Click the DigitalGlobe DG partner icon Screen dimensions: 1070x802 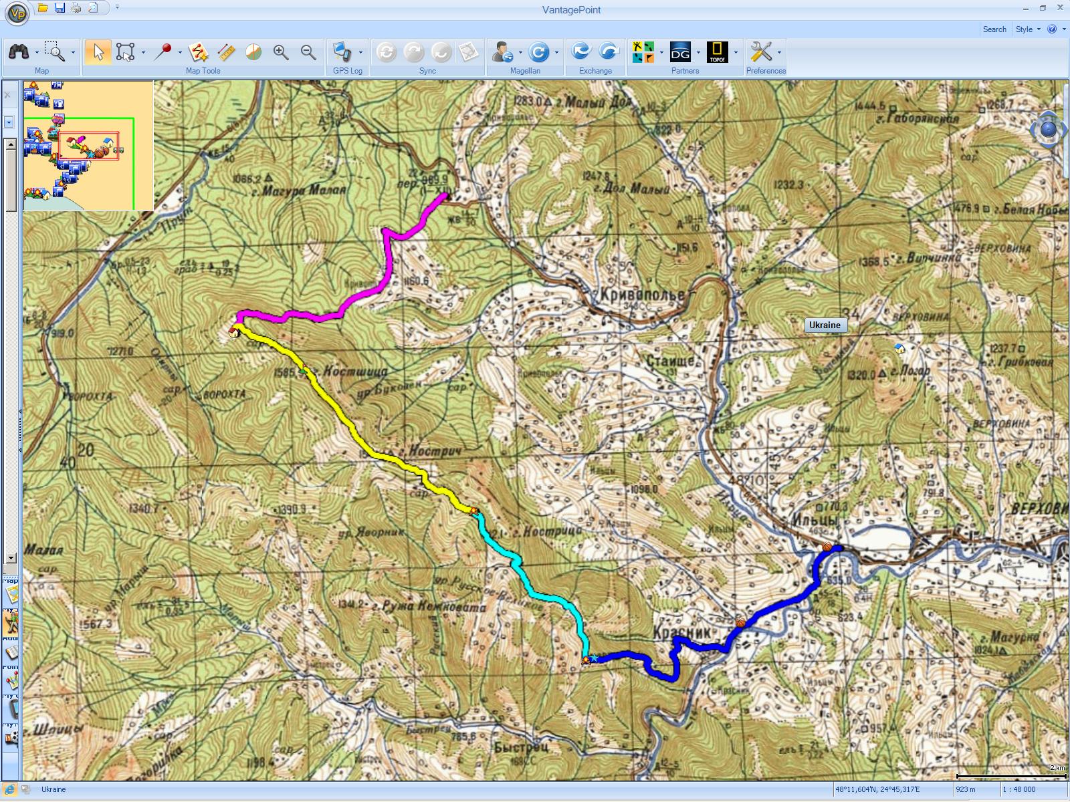click(x=680, y=52)
